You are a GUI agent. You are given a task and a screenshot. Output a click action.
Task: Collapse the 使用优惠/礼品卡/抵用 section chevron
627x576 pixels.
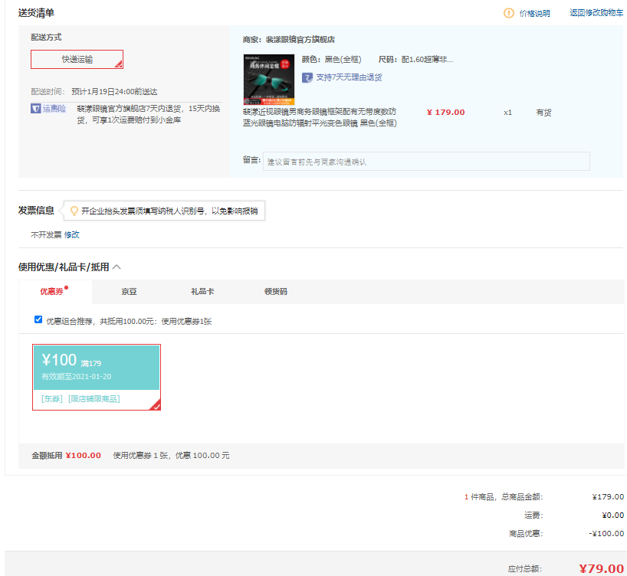[x=117, y=267]
